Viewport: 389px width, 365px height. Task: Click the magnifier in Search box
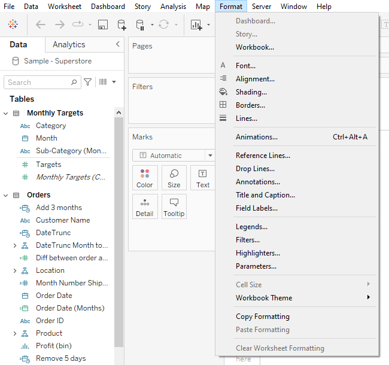(74, 82)
